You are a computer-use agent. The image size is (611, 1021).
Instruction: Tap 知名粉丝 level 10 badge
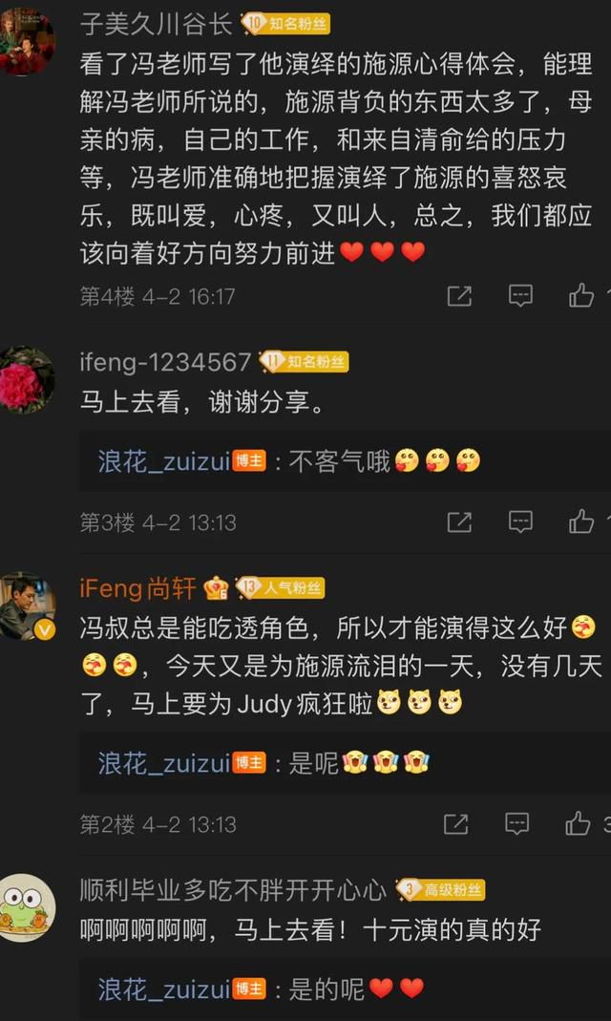point(286,25)
